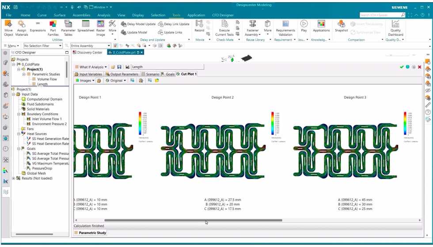Image resolution: width=433 pixels, height=247 pixels.
Task: Click the Raster Image tool
Action: pos(101,28)
